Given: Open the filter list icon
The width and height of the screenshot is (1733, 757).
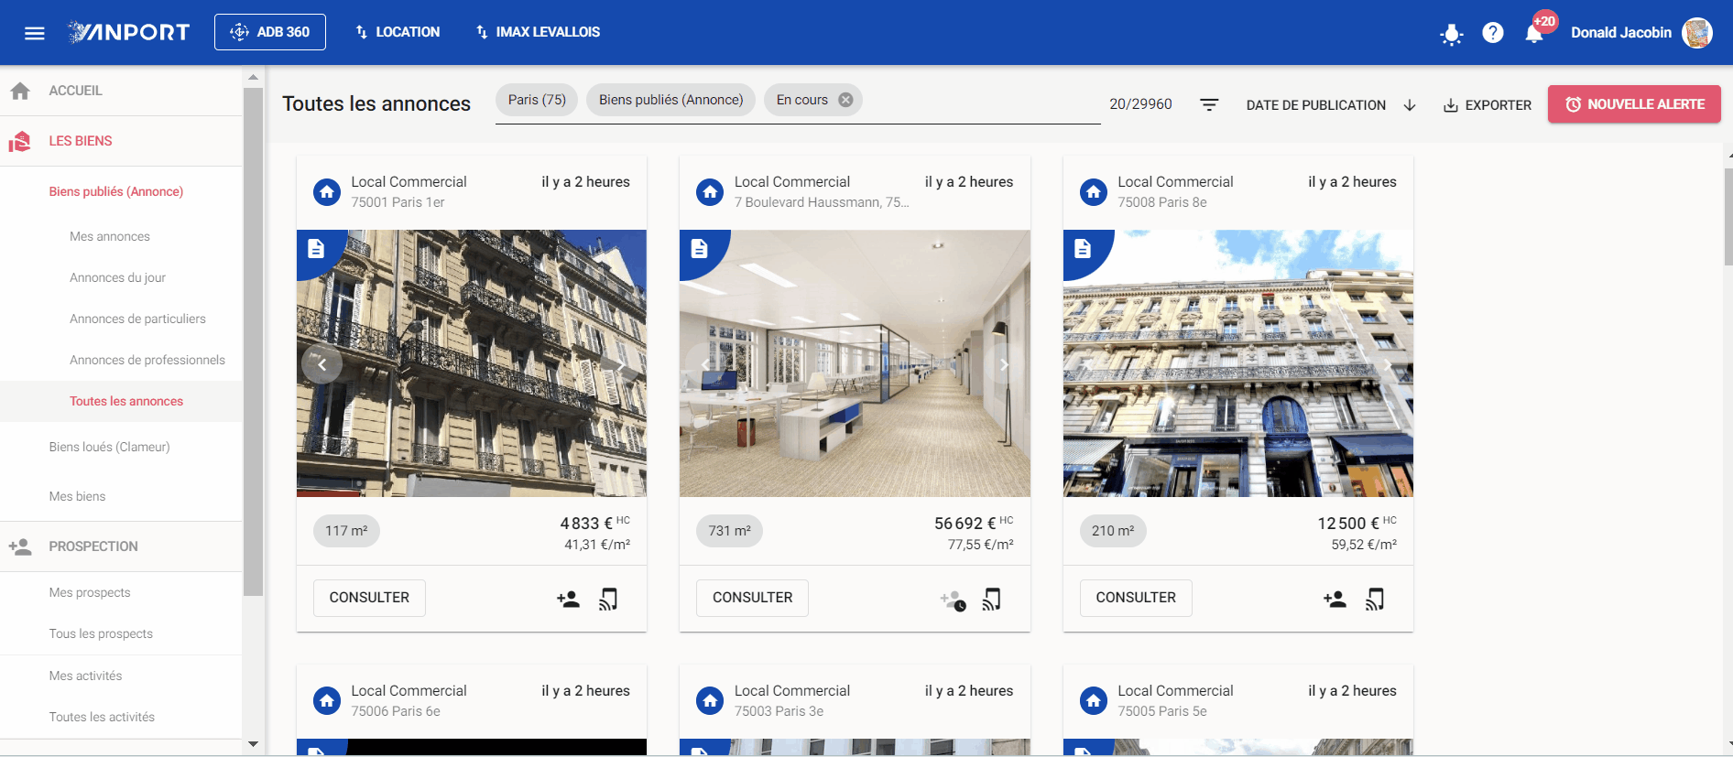Looking at the screenshot, I should tap(1209, 105).
